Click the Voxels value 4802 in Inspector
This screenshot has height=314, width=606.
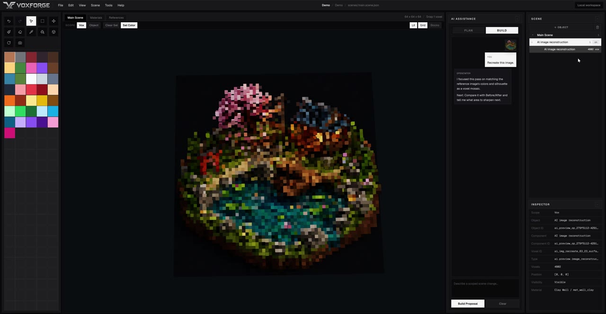coord(558,267)
